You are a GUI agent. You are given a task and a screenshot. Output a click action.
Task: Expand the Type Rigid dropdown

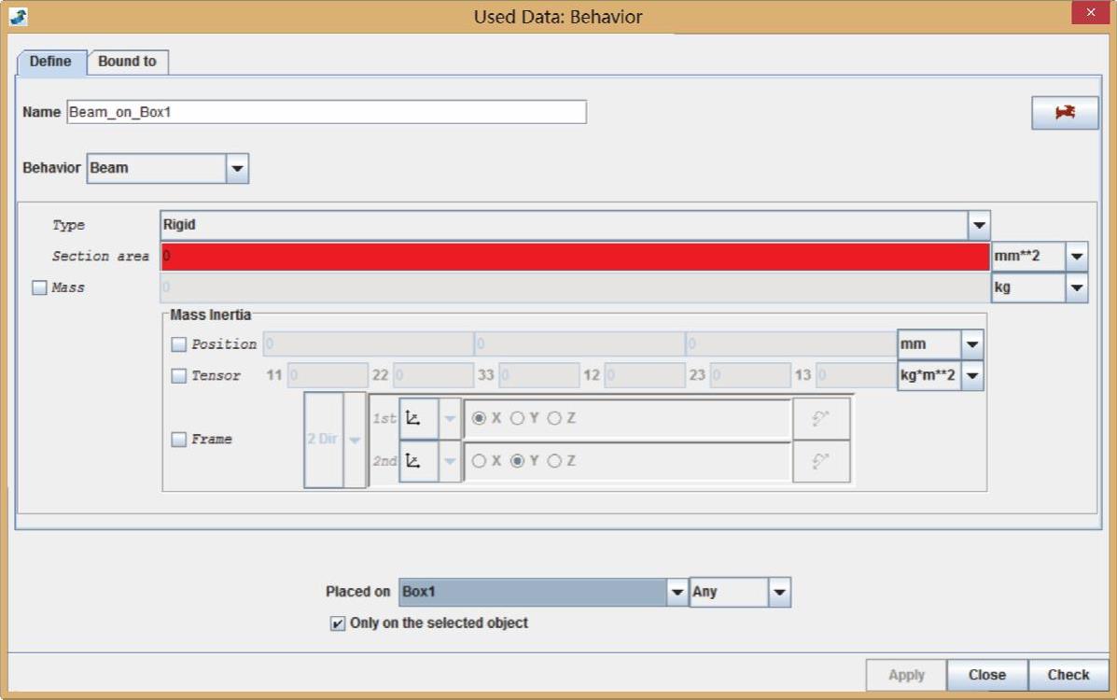click(978, 226)
